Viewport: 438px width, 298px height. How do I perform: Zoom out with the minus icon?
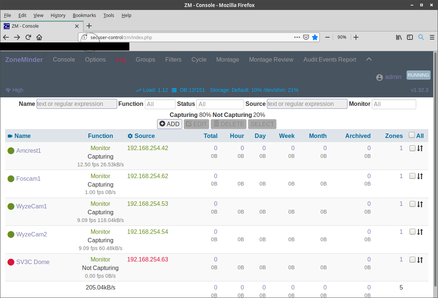[327, 37]
